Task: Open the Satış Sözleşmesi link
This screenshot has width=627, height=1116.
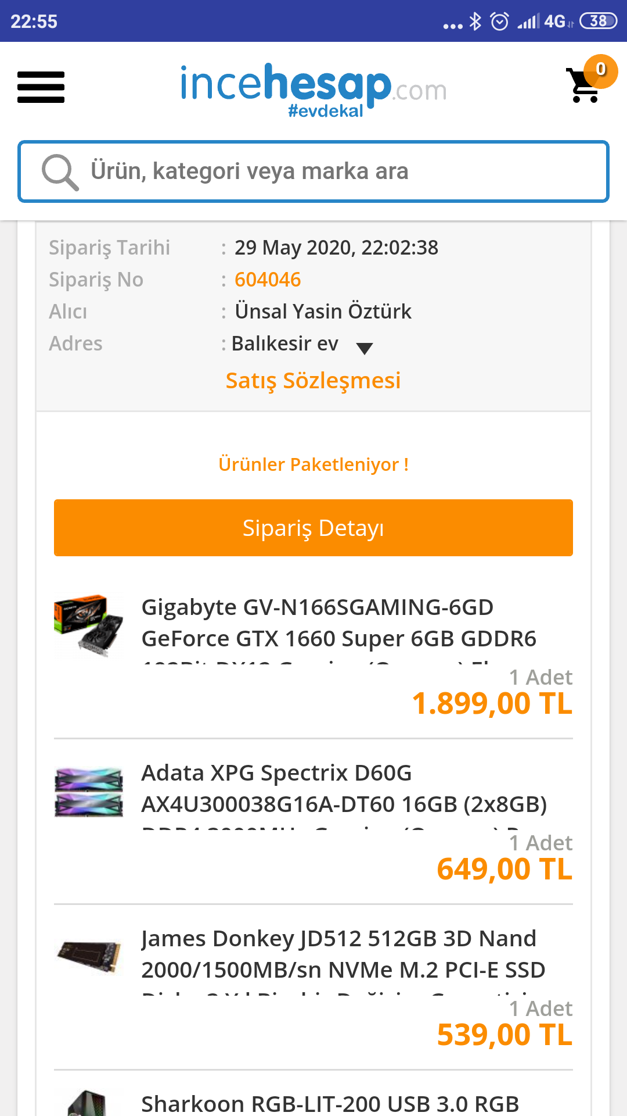Action: tap(313, 381)
